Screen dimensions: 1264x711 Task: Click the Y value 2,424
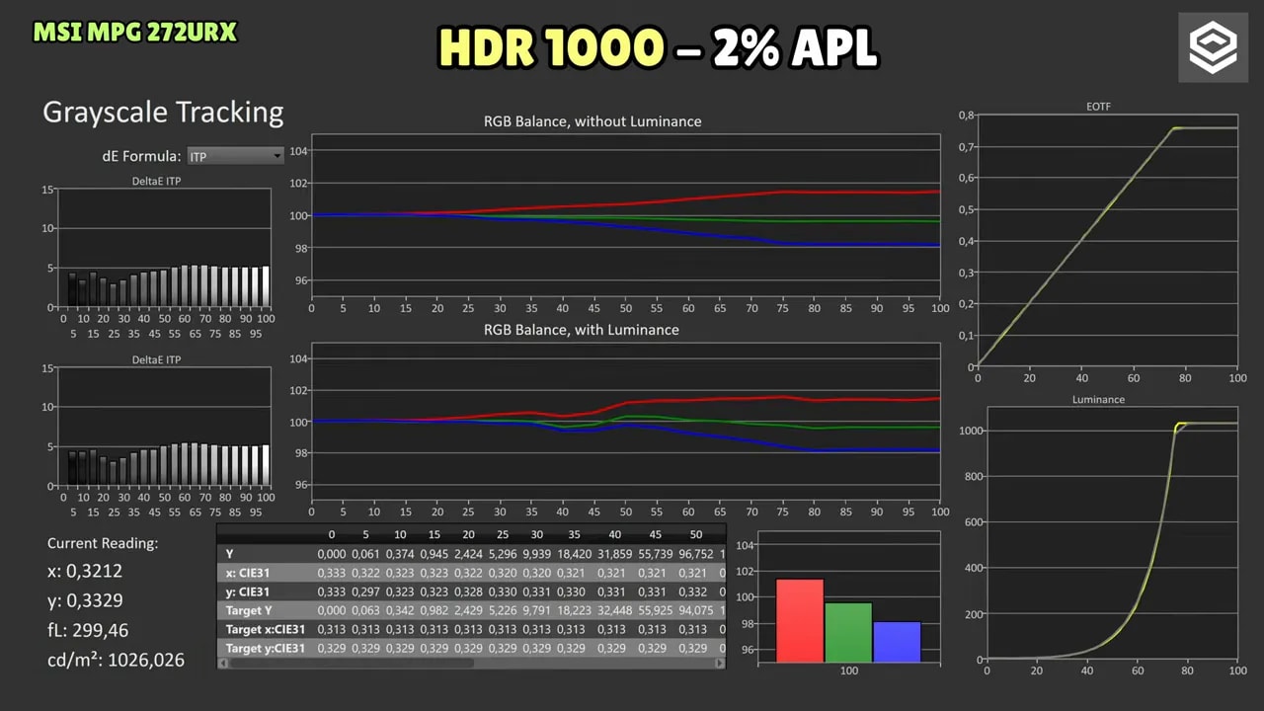coord(469,554)
